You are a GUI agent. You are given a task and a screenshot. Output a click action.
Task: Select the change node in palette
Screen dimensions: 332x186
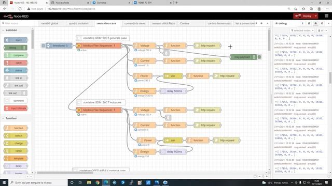pyautogui.click(x=16, y=143)
